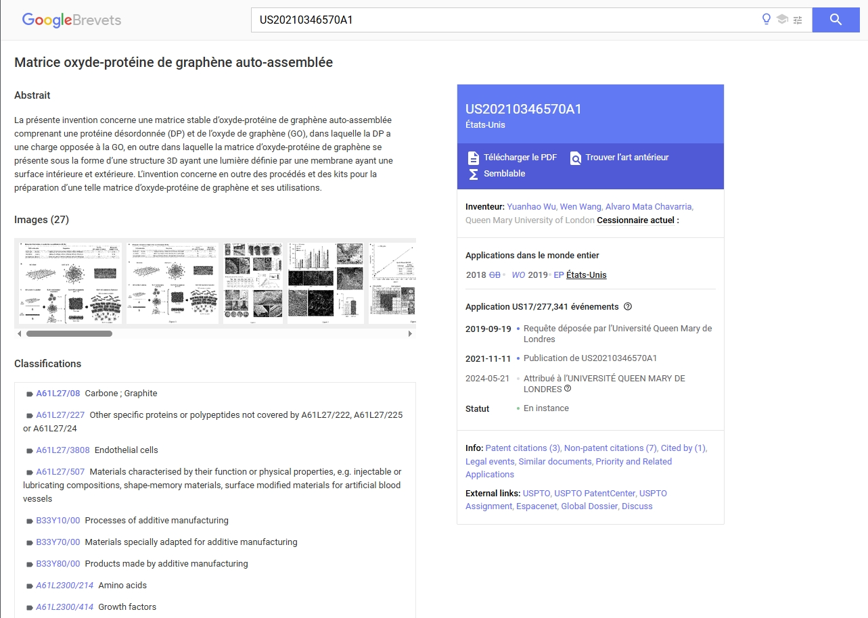
Task: Jump to Patent citations (3) section
Action: 522,448
